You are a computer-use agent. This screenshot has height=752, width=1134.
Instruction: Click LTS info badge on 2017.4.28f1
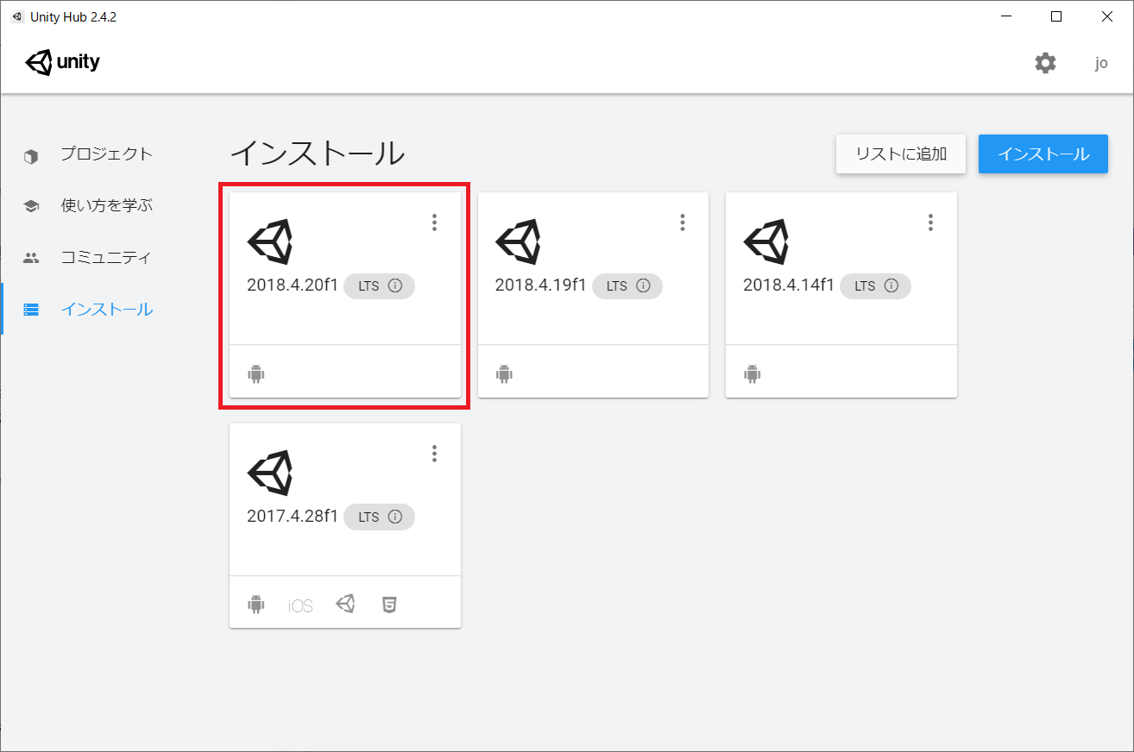(379, 517)
